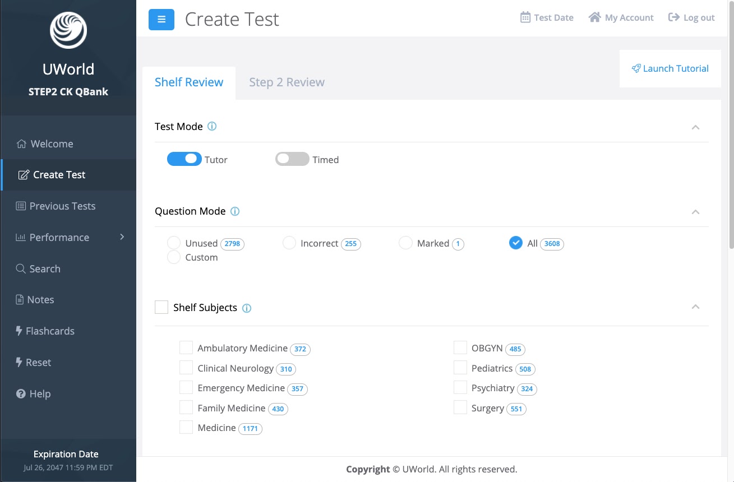Click info icon next to Question Mode
Image resolution: width=734 pixels, height=482 pixels.
(x=235, y=211)
